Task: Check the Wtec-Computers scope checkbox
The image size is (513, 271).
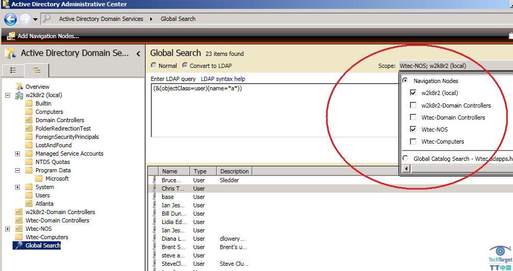Action: [x=413, y=142]
